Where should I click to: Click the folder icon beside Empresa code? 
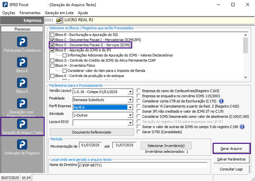coord(59,20)
